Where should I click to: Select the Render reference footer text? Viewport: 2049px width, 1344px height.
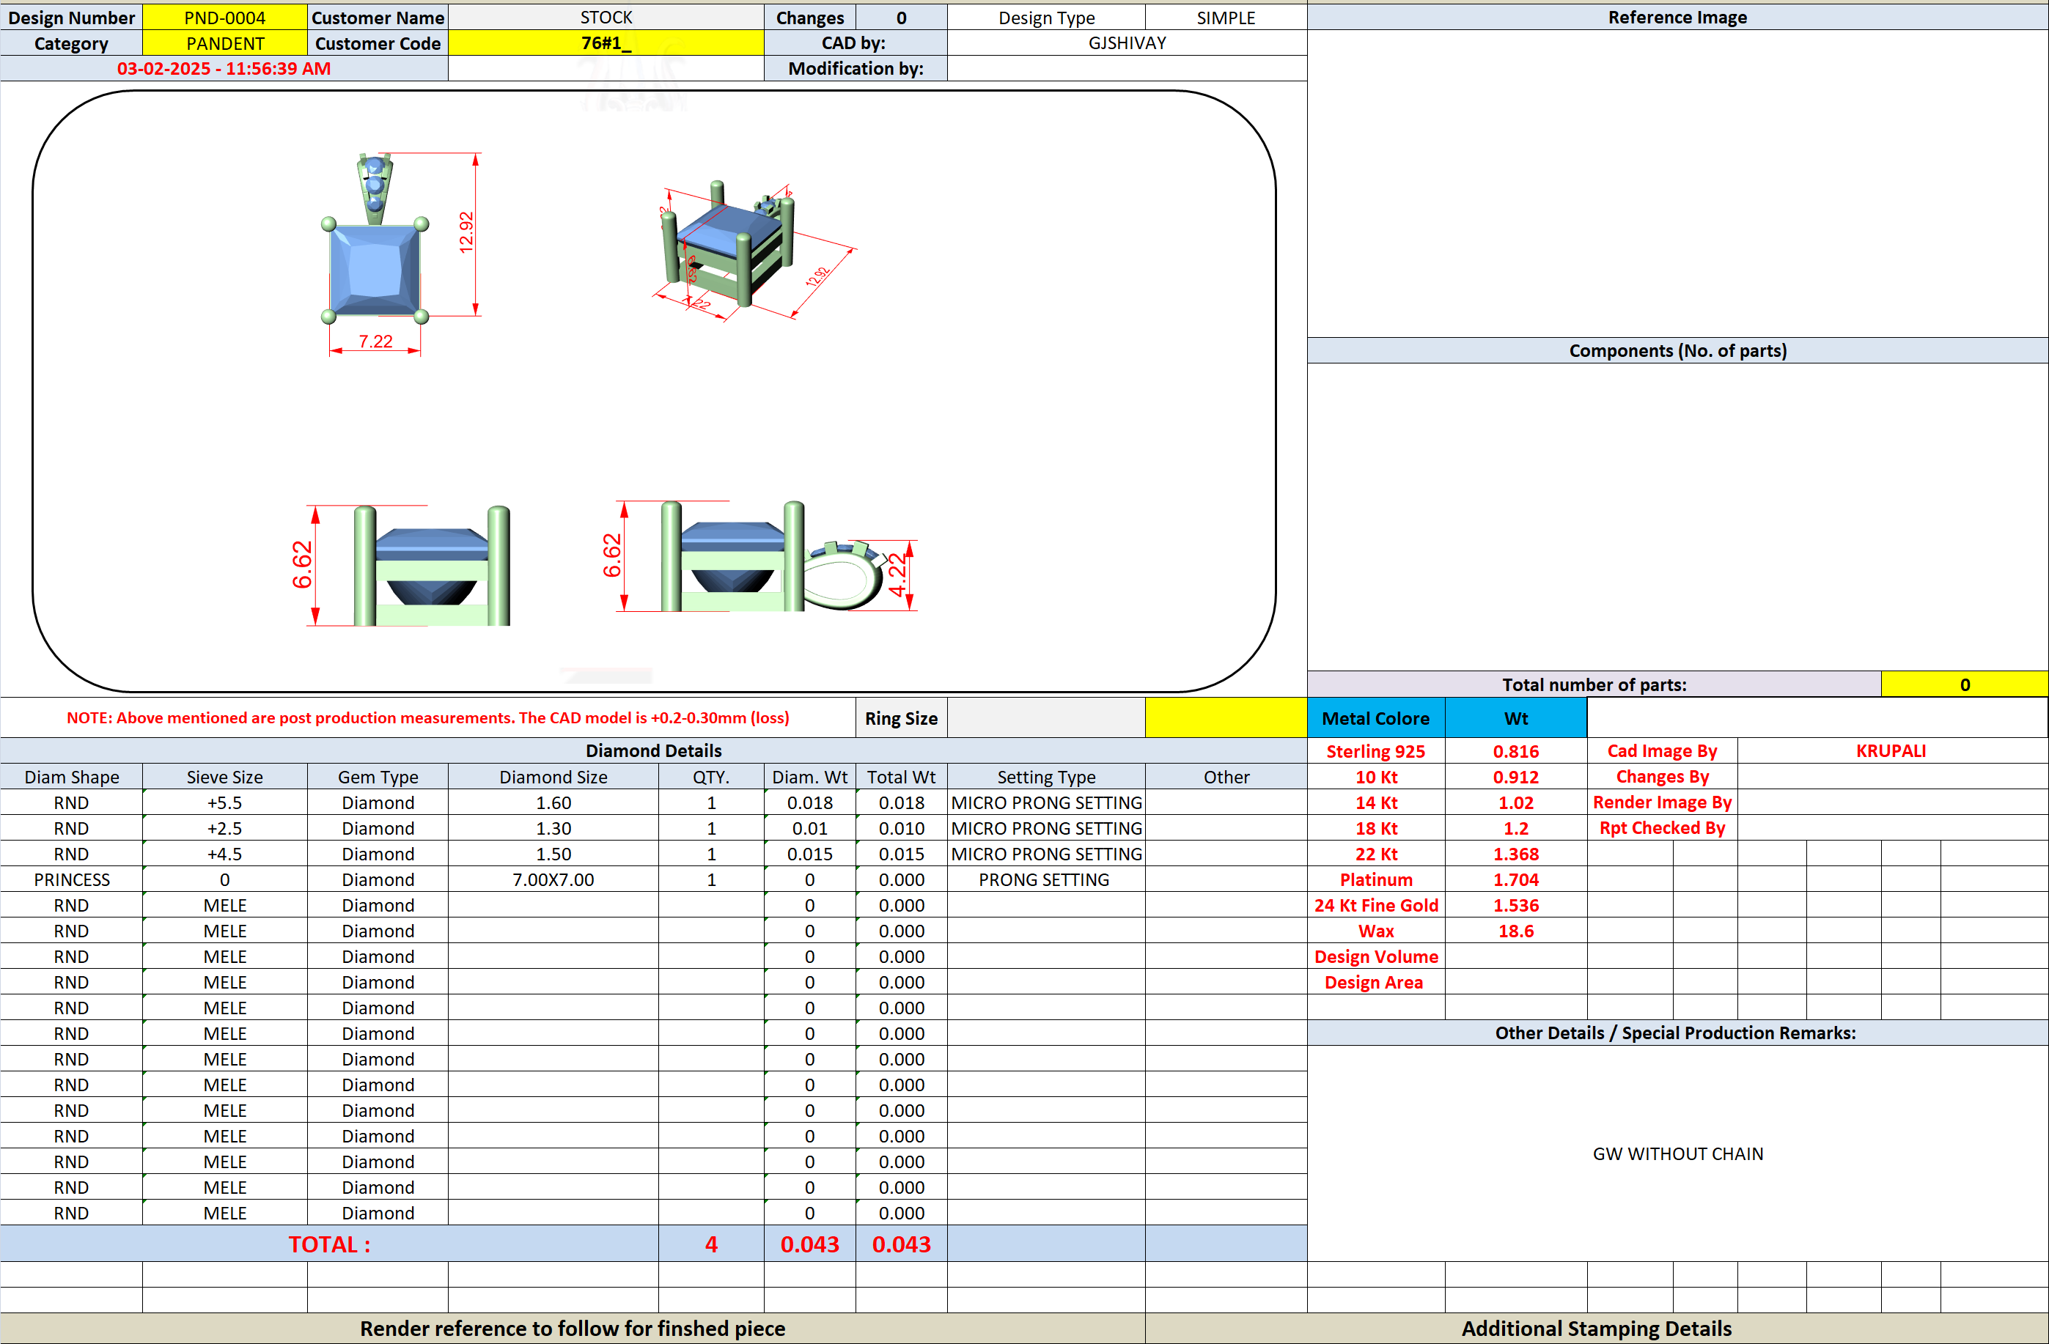[573, 1329]
